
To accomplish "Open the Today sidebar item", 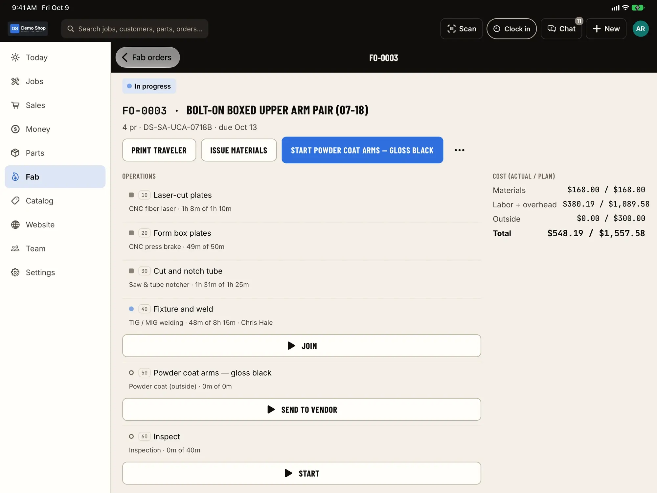I will 55,58.
